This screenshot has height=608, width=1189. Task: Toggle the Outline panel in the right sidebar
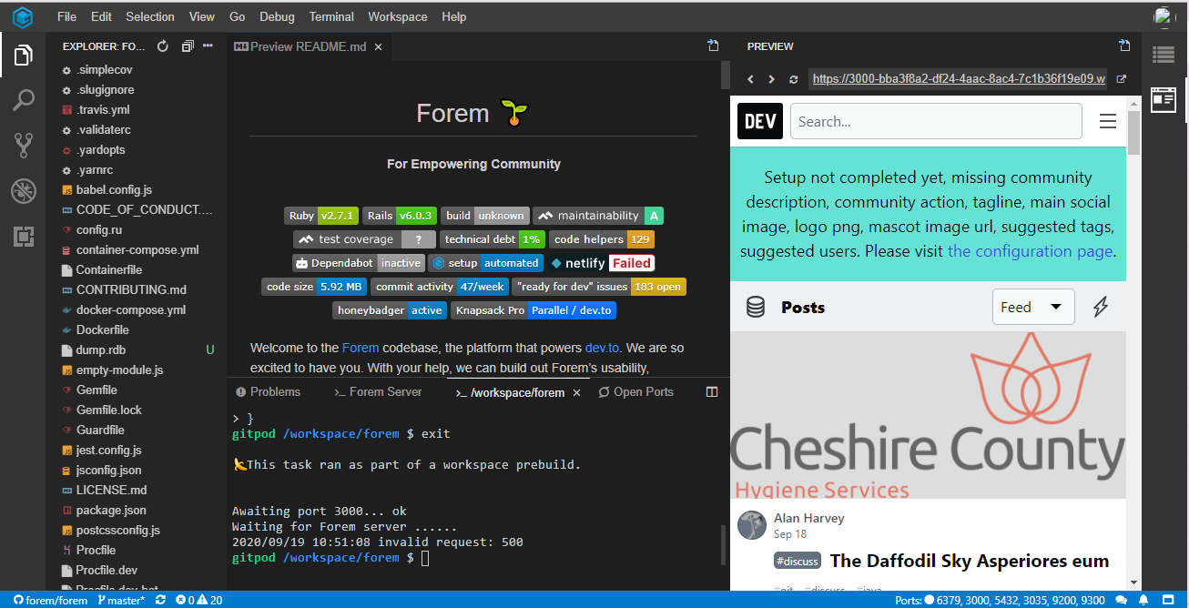pyautogui.click(x=1164, y=55)
